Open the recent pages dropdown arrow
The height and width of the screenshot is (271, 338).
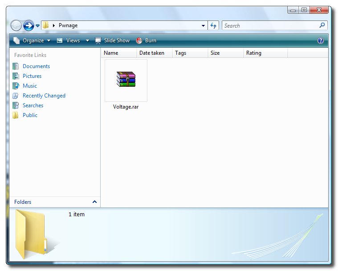coord(37,26)
